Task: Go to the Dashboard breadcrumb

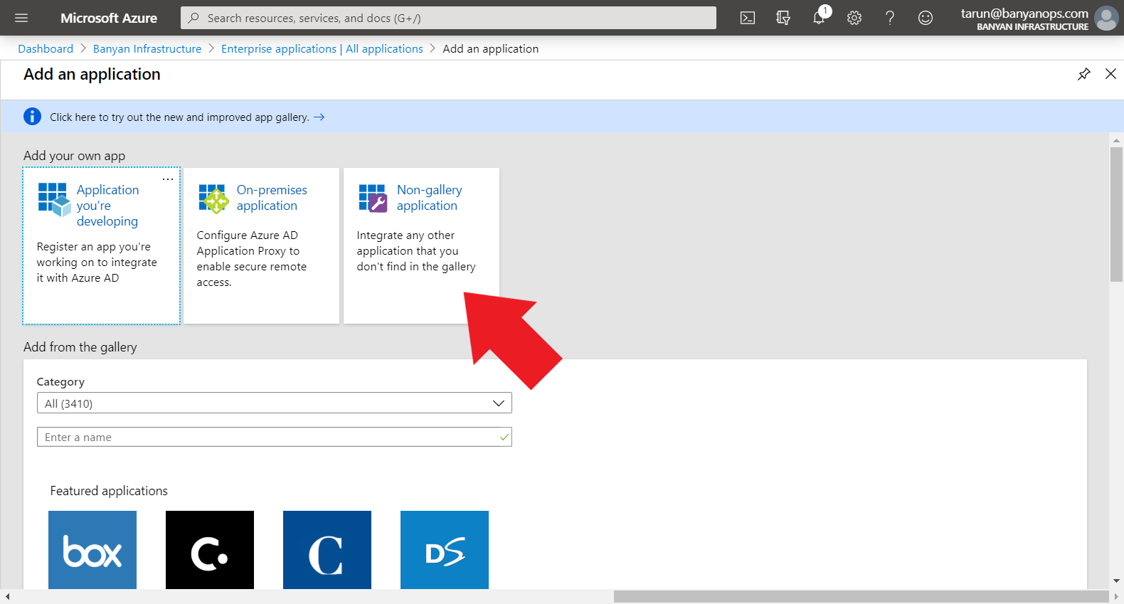Action: click(46, 48)
